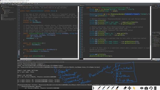The width and height of the screenshot is (160, 90).
Task: Open Person.java in Package Explorer
Action: click(7, 11)
